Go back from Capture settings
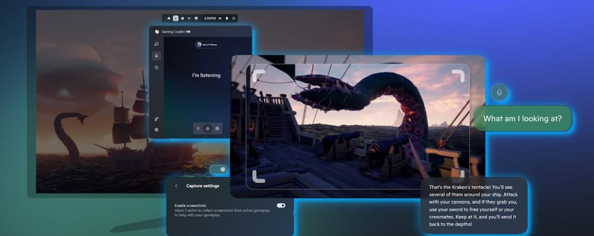Image resolution: width=594 pixels, height=236 pixels. click(x=176, y=186)
